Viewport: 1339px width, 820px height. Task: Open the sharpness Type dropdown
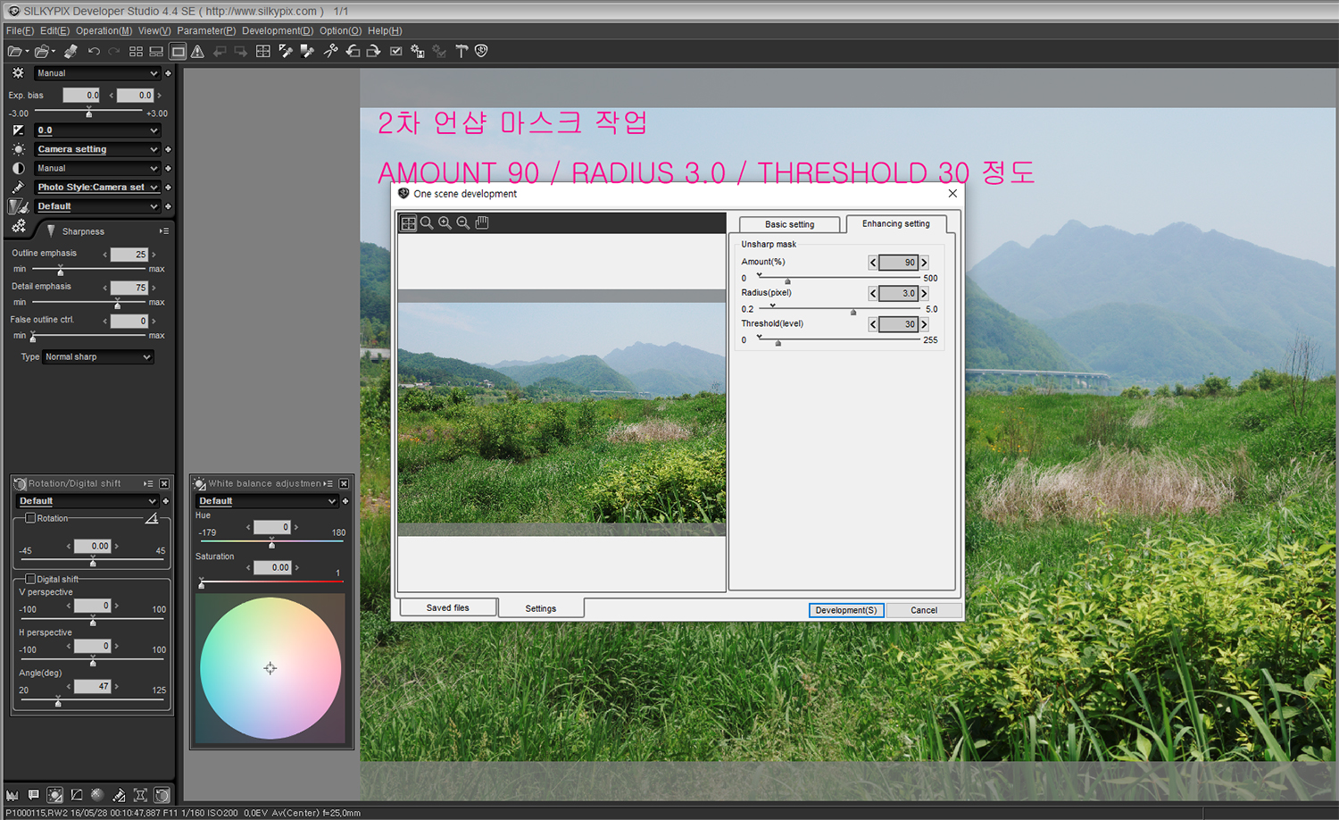click(98, 357)
